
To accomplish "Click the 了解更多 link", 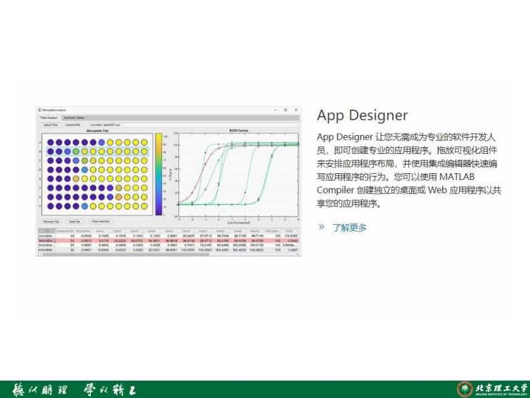I will 350,227.
